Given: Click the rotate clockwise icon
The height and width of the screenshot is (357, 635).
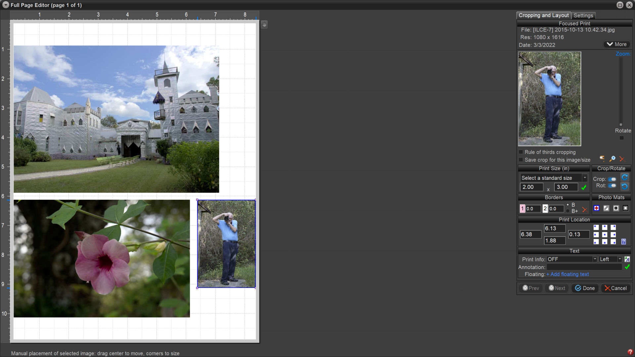Looking at the screenshot, I should [624, 178].
